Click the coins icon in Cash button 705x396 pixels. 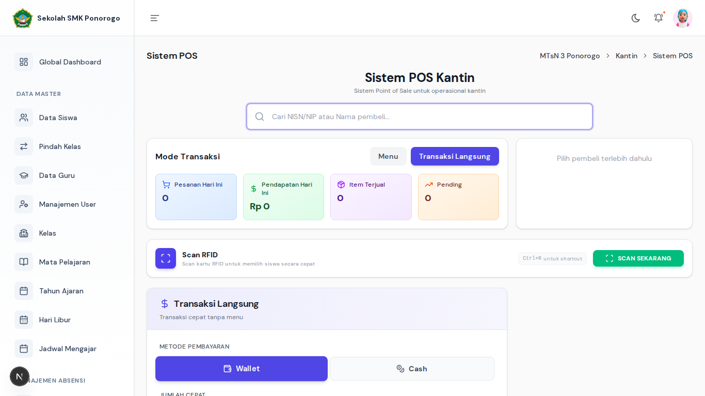point(400,369)
